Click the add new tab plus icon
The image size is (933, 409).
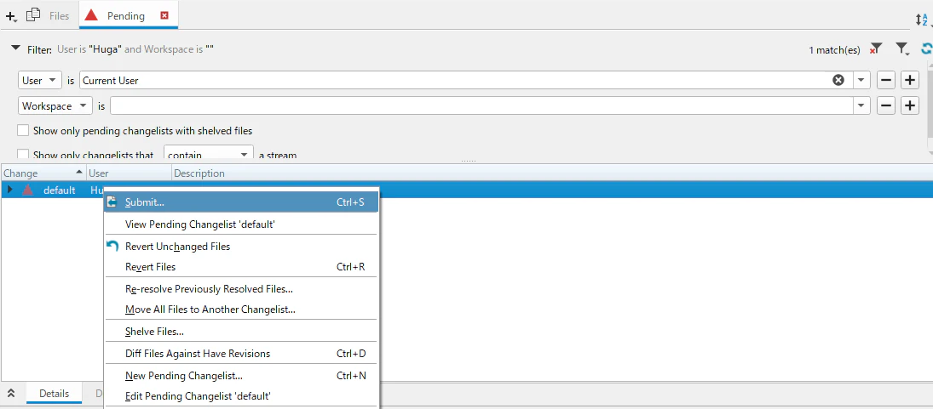pyautogui.click(x=10, y=16)
